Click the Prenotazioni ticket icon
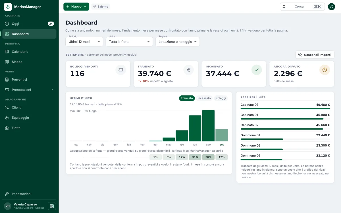341x213 pixels. 7,90
